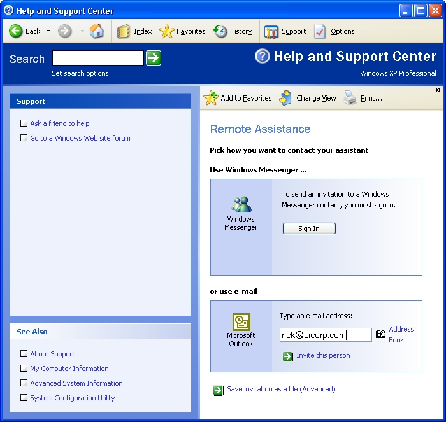
Task: Click the Microsoft Outlook icon
Action: pyautogui.click(x=241, y=321)
